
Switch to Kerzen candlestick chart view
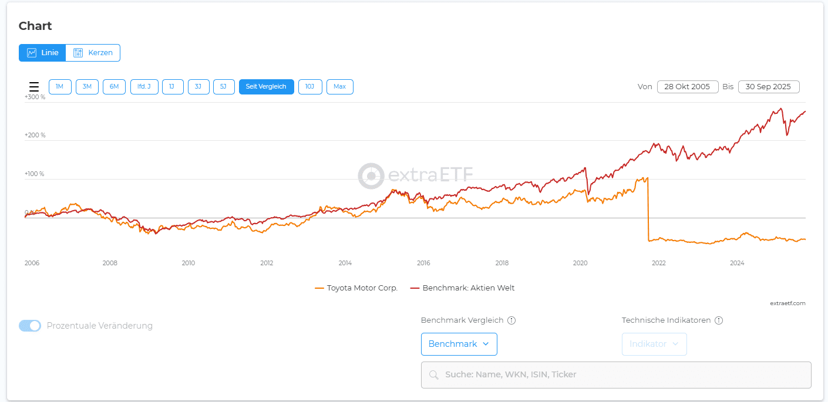(x=93, y=53)
